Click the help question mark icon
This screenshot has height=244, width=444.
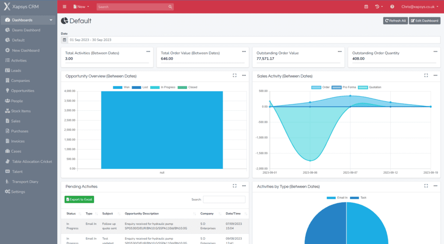click(x=392, y=7)
